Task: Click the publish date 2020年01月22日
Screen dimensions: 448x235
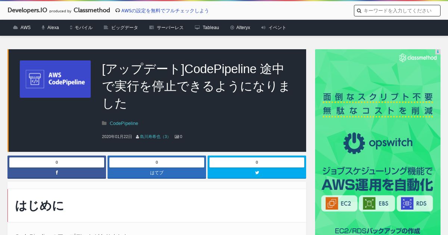Action: [x=117, y=137]
